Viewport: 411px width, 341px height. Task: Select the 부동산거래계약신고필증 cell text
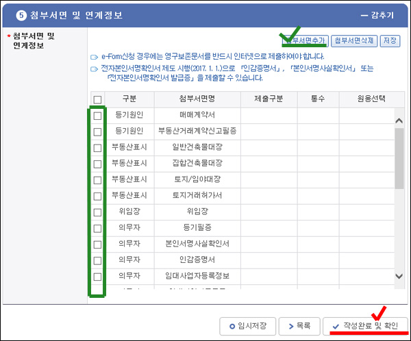(x=197, y=131)
